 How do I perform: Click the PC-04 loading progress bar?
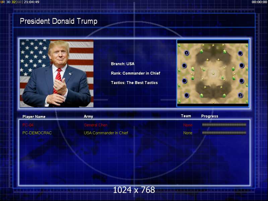[x=224, y=125]
